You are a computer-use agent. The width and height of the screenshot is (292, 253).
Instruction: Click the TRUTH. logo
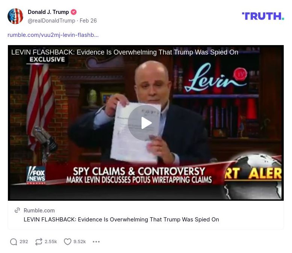pos(263,16)
